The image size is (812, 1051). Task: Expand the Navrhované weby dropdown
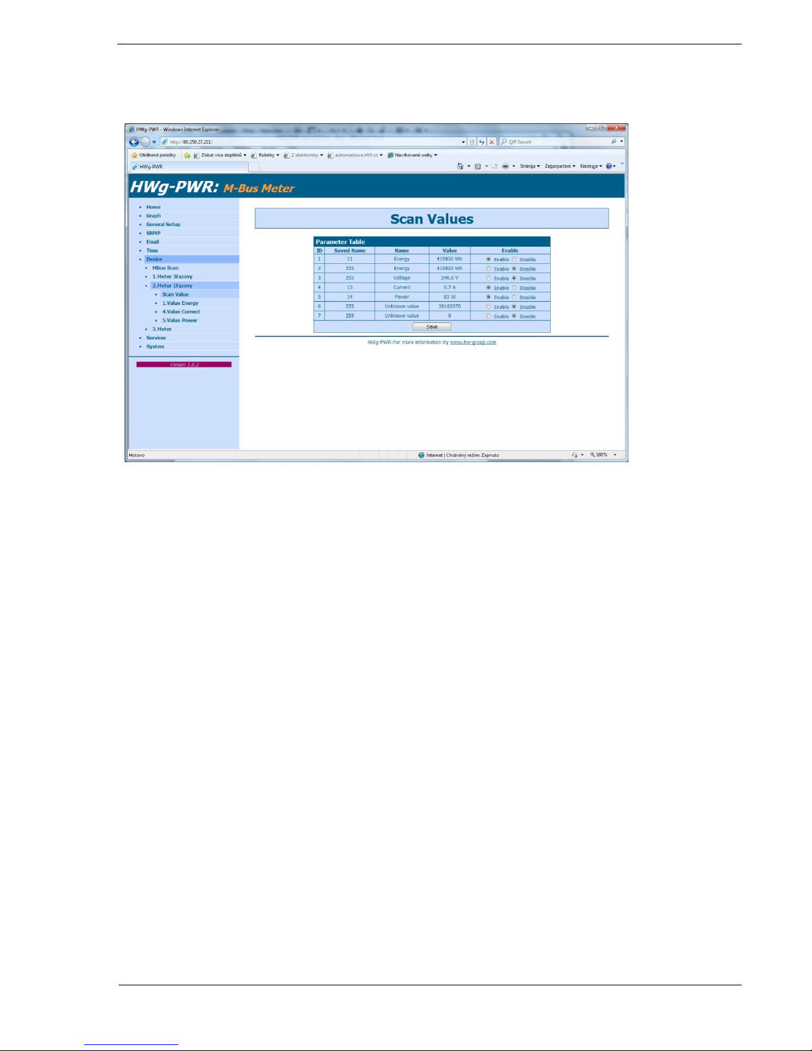[435, 155]
